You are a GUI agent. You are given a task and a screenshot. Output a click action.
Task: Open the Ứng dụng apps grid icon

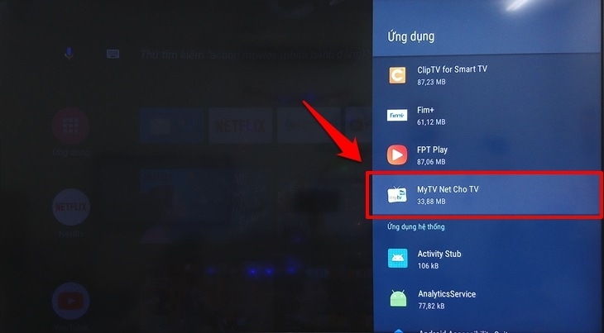click(x=71, y=126)
